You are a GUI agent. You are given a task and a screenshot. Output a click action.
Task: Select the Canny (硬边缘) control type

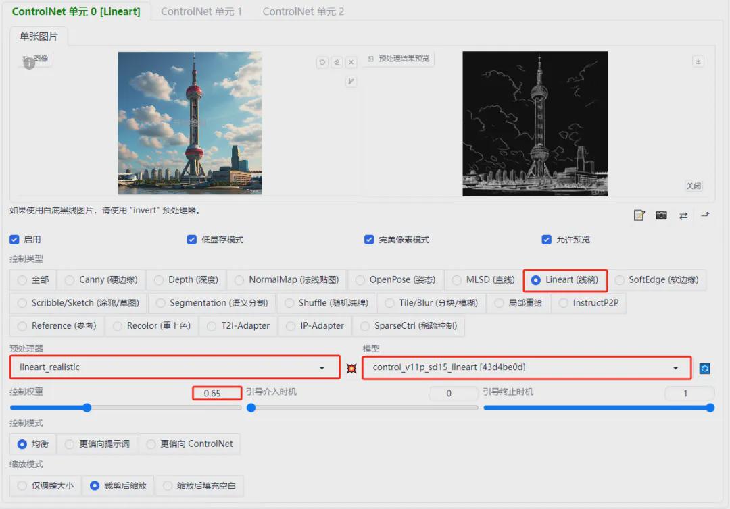100,280
